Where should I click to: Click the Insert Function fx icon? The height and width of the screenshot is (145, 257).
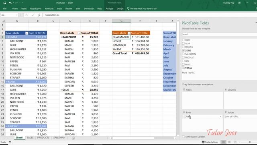(39, 15)
